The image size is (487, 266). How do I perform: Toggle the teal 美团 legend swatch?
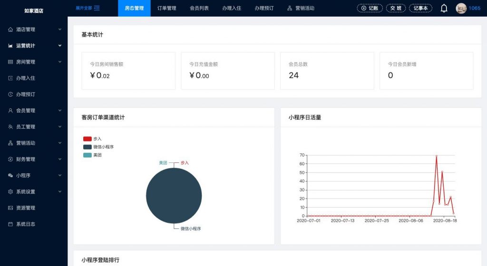click(88, 155)
